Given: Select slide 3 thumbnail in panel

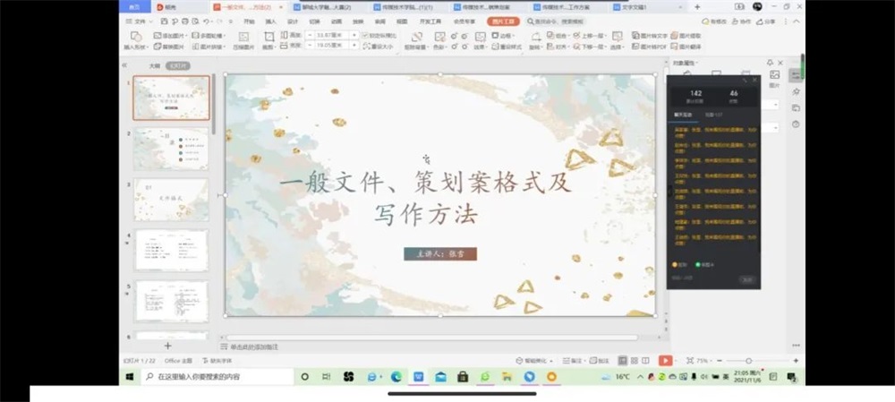Looking at the screenshot, I should (x=171, y=200).
